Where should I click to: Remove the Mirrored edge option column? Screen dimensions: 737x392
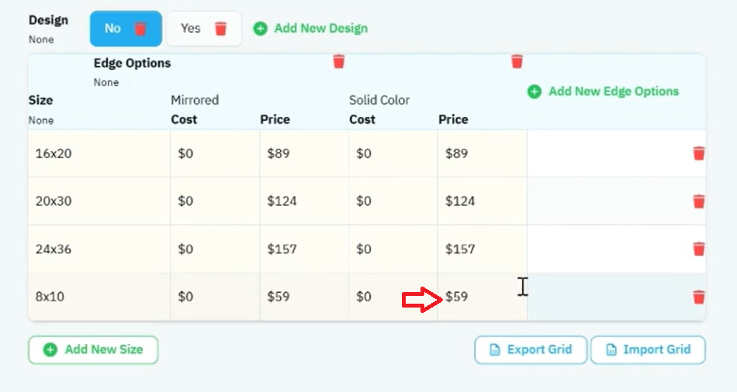(339, 61)
